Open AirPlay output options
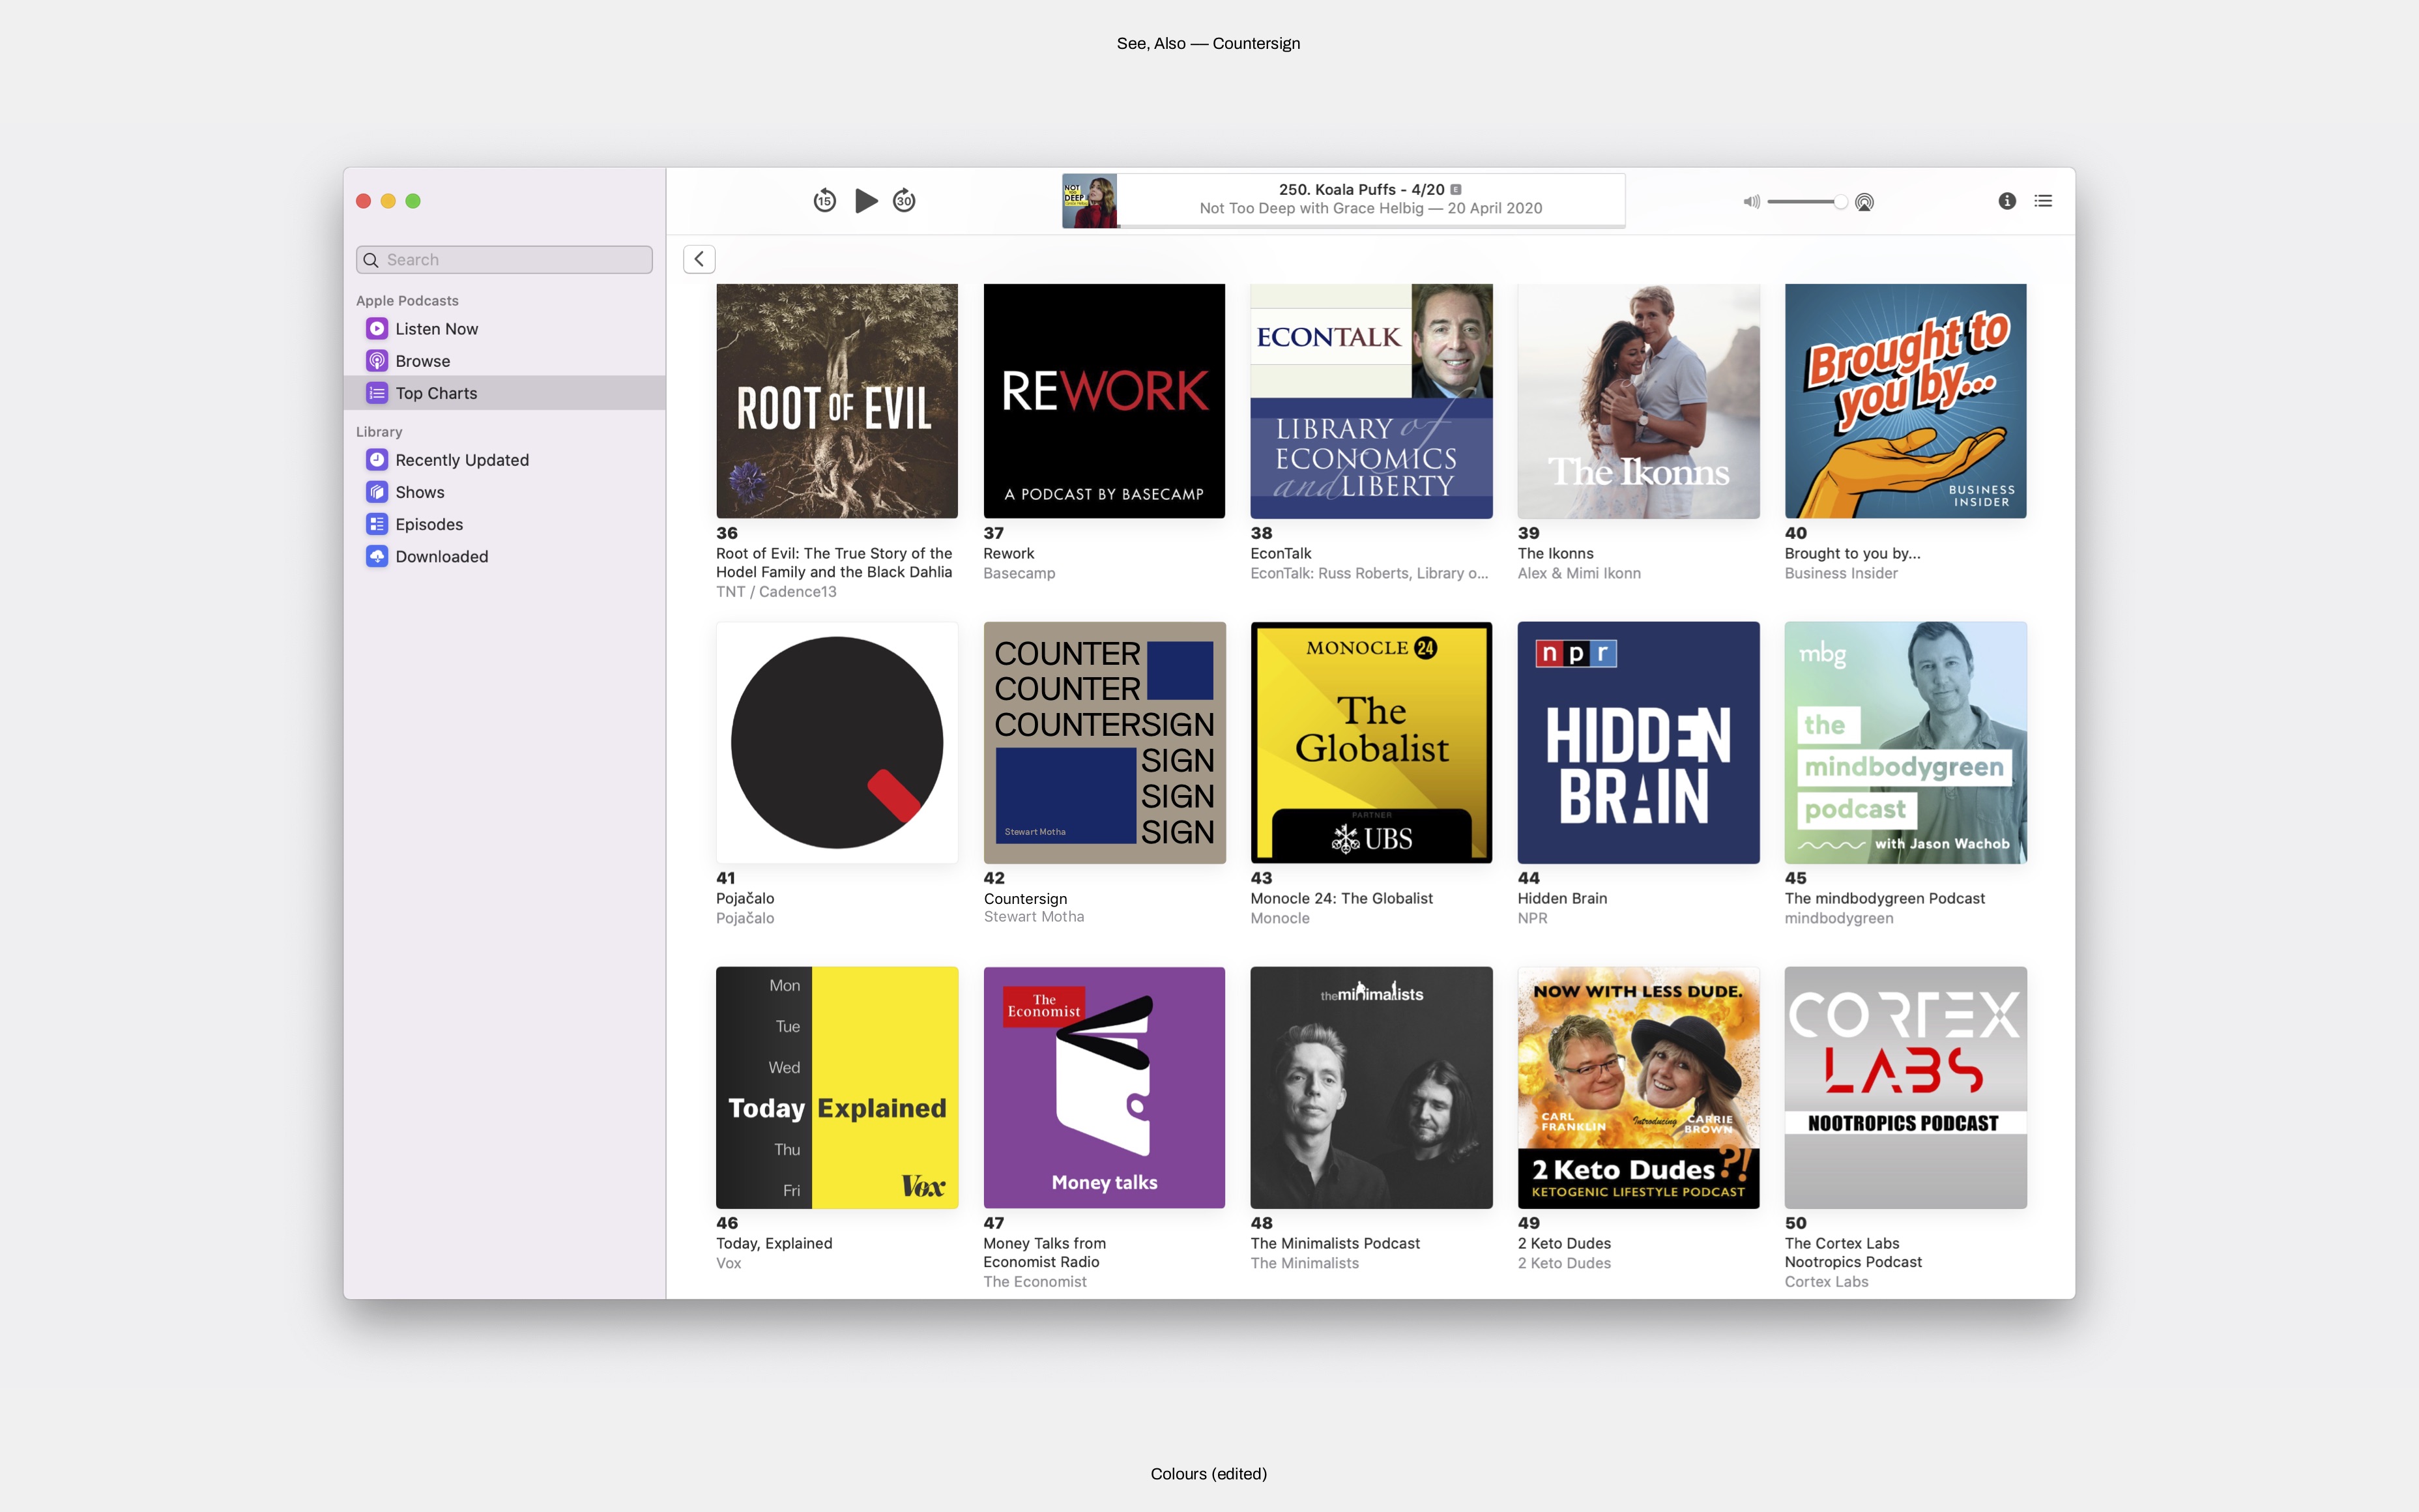The width and height of the screenshot is (2419, 1512). pos(1864,202)
